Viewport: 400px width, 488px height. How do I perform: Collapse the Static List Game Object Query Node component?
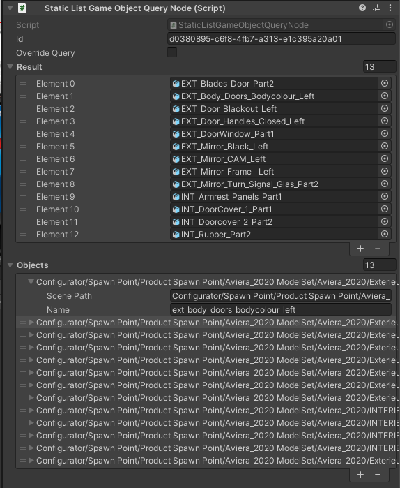coord(10,8)
